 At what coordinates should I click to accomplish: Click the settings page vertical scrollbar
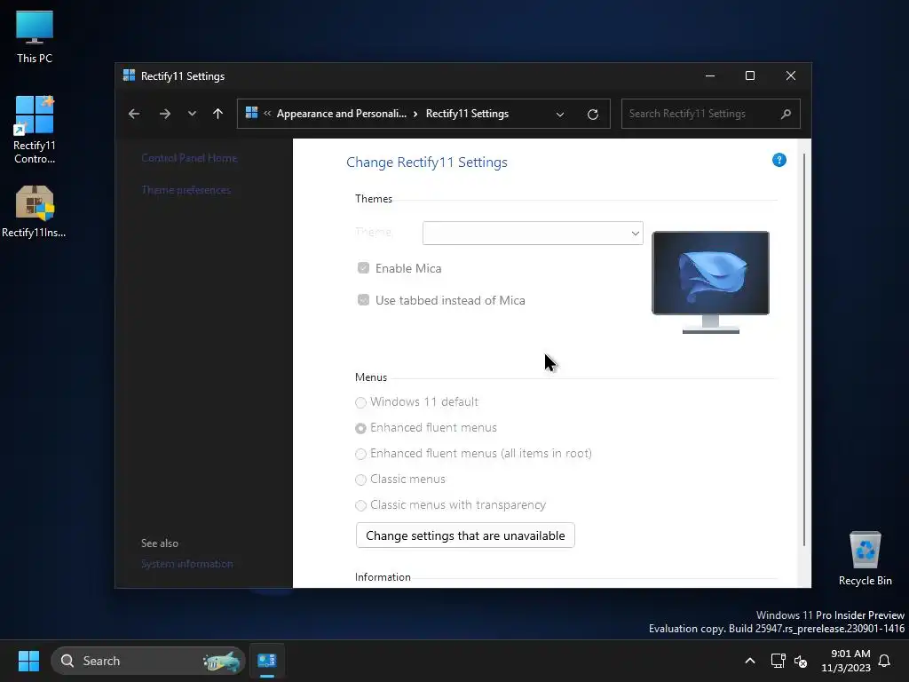(x=804, y=349)
